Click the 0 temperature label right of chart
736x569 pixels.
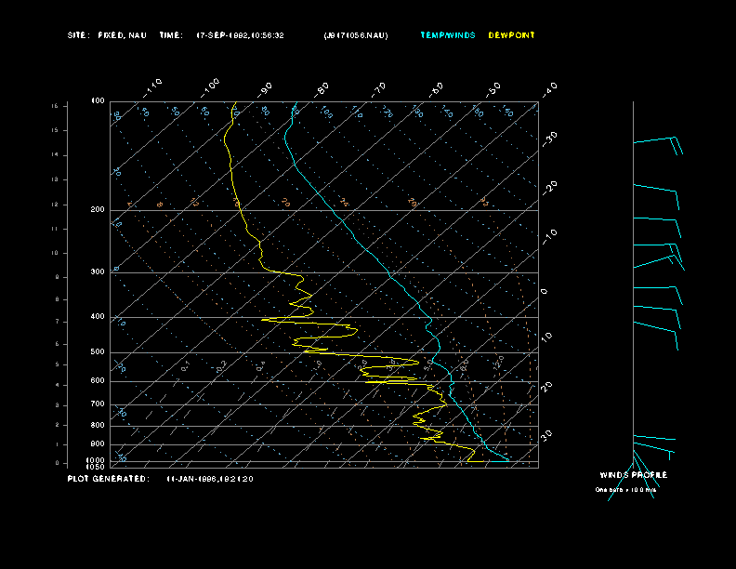pyautogui.click(x=544, y=292)
